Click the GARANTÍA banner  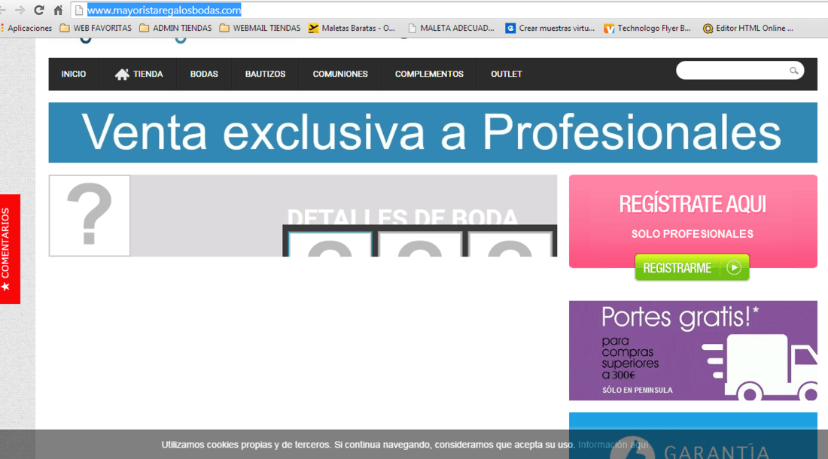coord(693,436)
